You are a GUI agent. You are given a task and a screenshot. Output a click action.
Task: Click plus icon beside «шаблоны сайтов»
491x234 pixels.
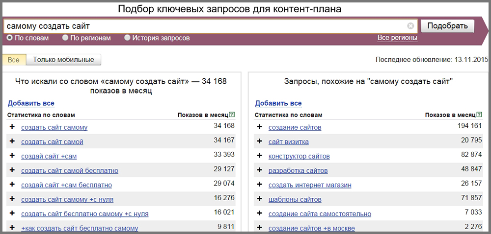tap(259, 199)
